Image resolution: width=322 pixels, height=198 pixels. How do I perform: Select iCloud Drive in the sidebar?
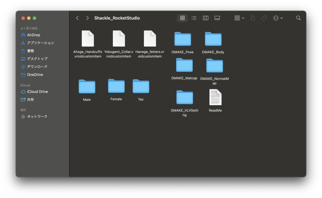point(35,91)
